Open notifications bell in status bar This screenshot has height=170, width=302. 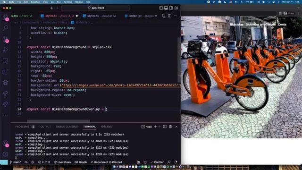pos(176,162)
